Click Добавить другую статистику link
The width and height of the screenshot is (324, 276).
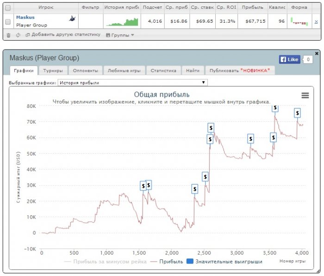(x=63, y=35)
